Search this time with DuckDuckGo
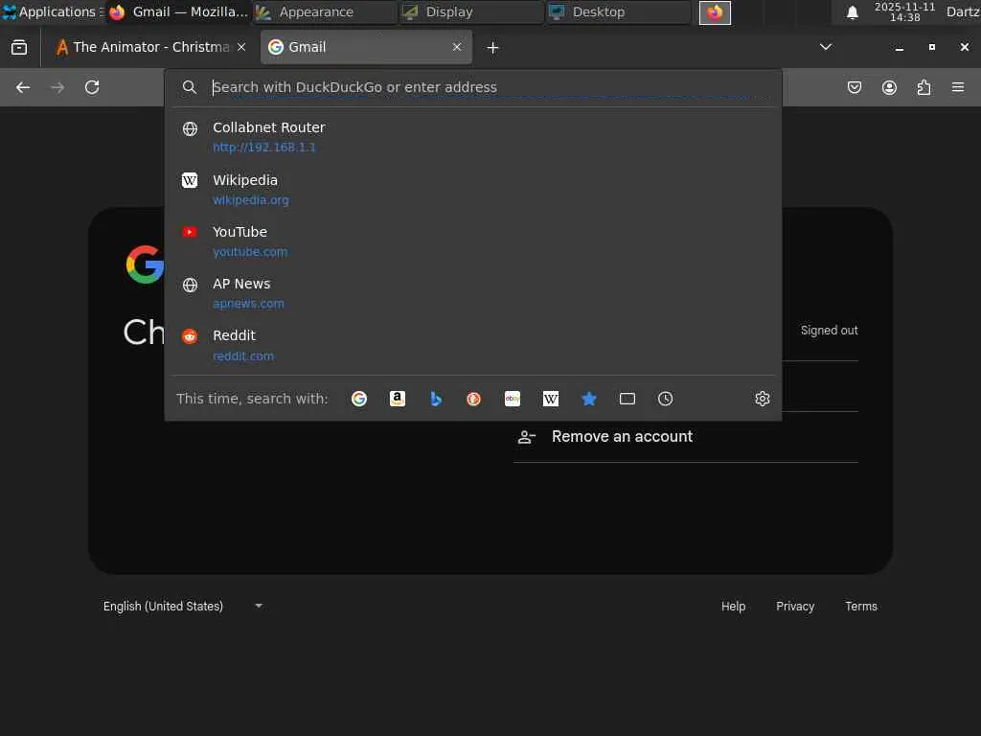 (x=473, y=399)
